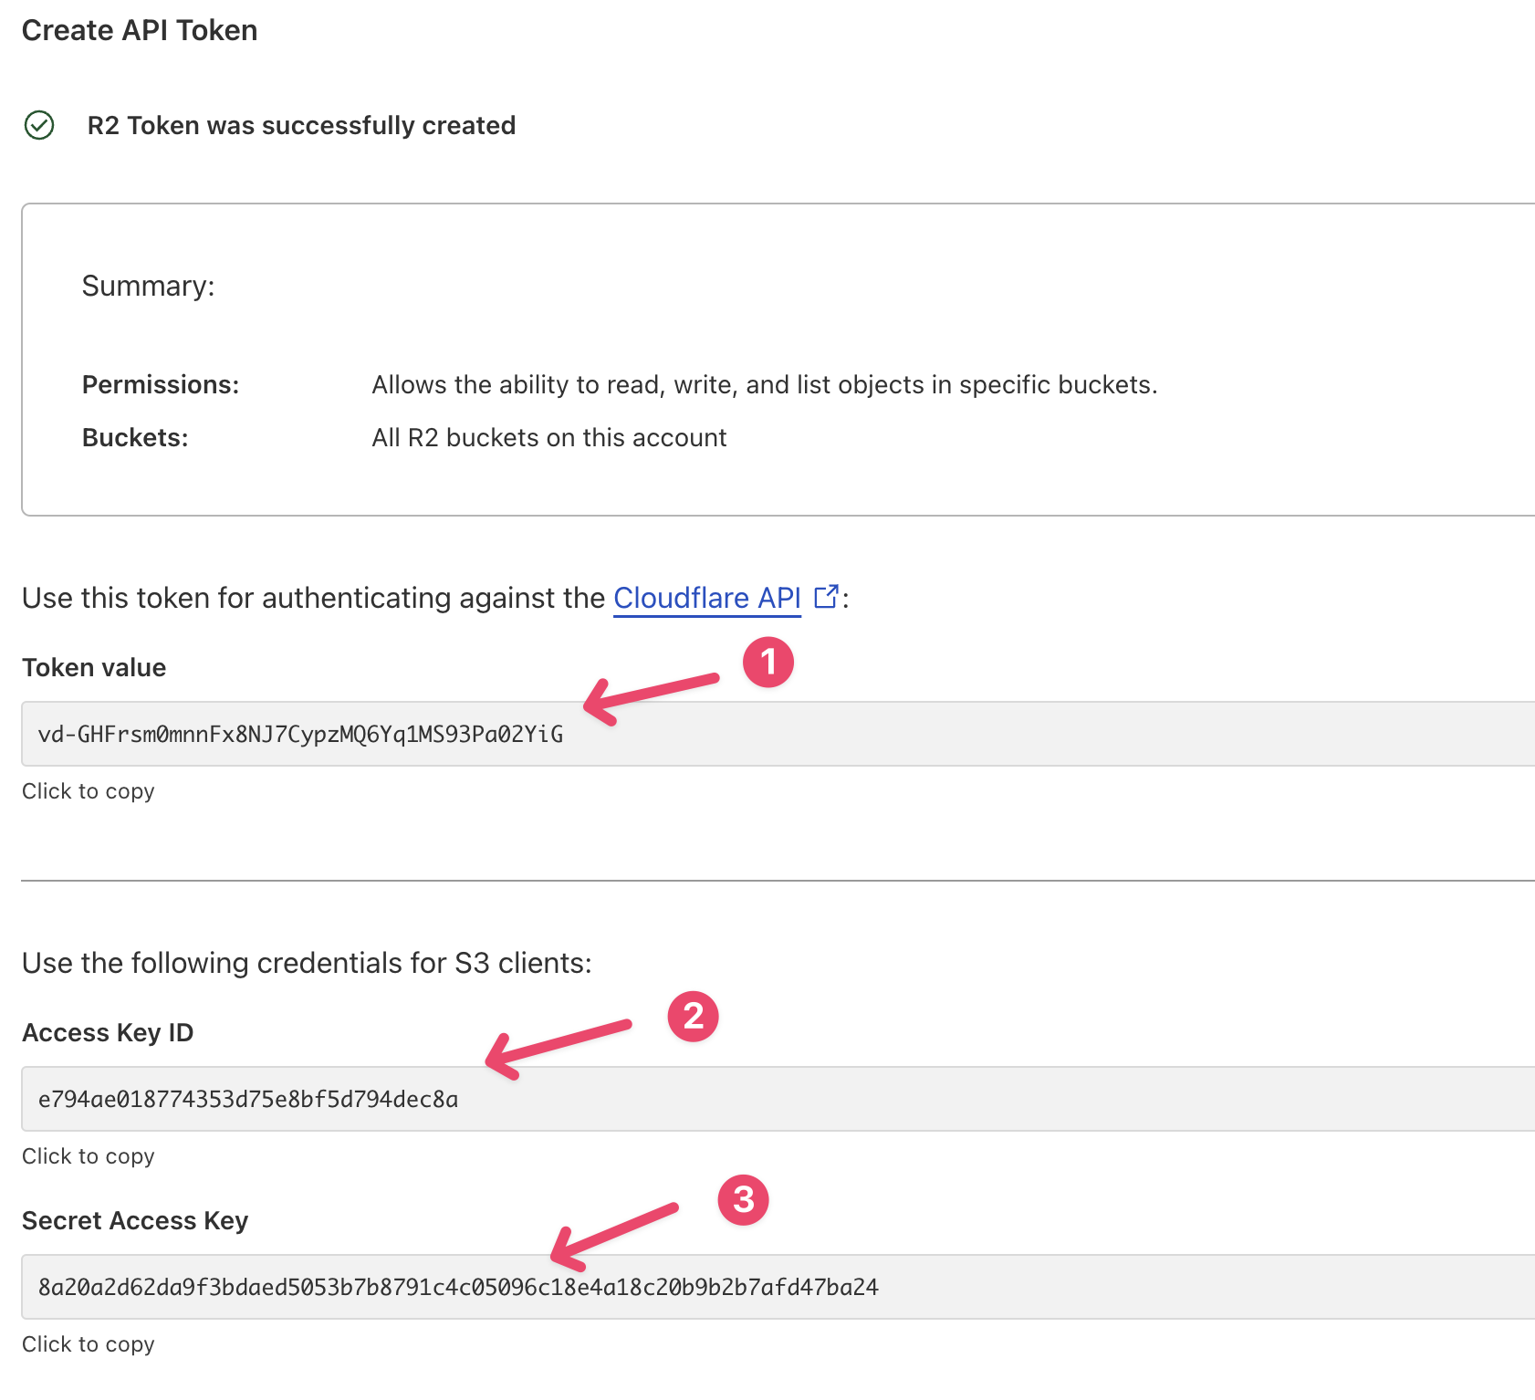Click 'Click to copy' under Secret Access Key
This screenshot has width=1535, height=1400.
(x=89, y=1344)
